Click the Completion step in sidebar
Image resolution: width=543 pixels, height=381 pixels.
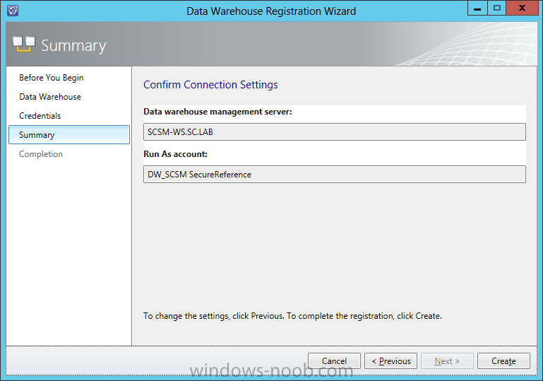(41, 154)
